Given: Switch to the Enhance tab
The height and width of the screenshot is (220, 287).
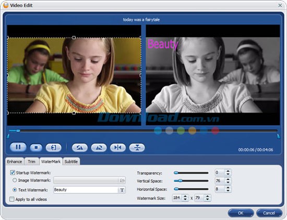Looking at the screenshot, I should coord(15,162).
